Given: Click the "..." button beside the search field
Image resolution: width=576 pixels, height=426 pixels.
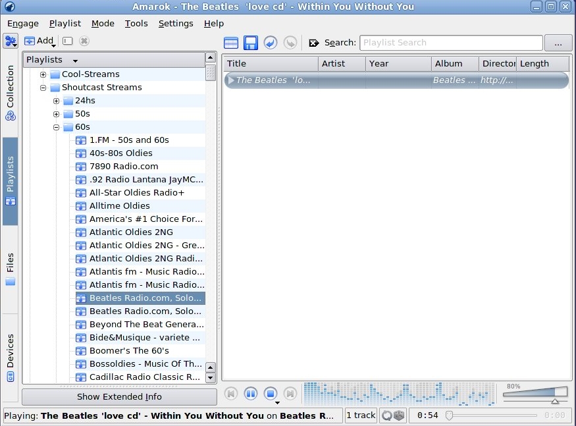Looking at the screenshot, I should [x=558, y=43].
